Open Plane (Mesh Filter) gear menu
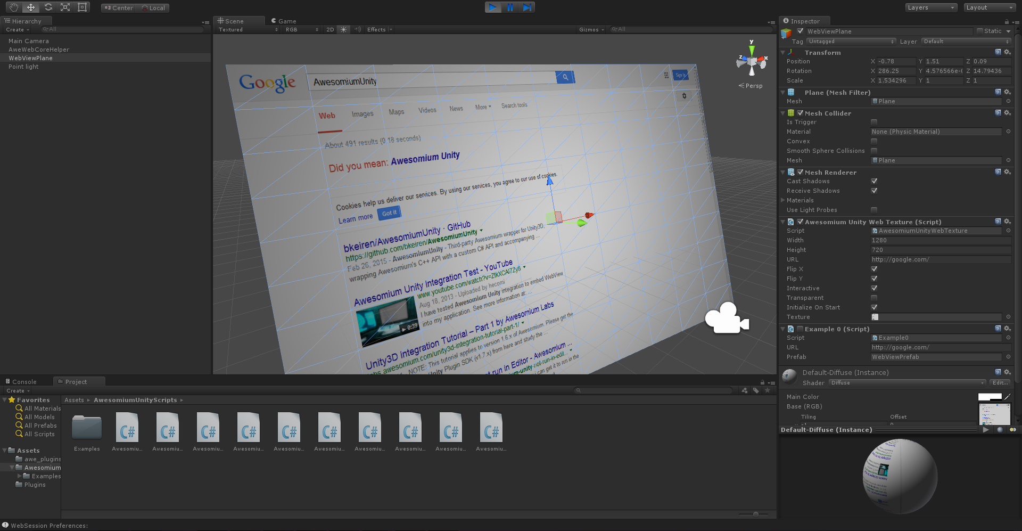 click(x=1007, y=92)
